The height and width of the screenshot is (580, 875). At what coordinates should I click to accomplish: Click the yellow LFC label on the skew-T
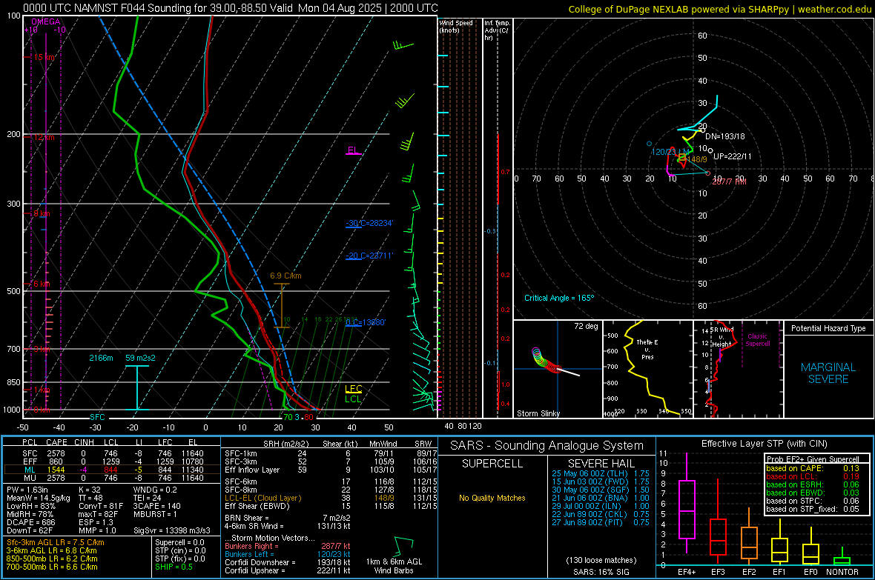click(353, 389)
